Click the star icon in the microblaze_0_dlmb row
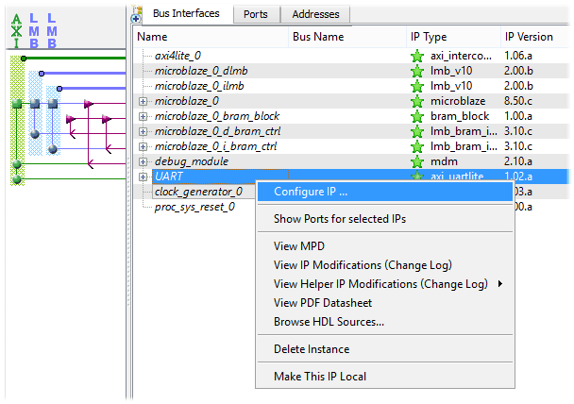The height and width of the screenshot is (404, 574). click(417, 72)
